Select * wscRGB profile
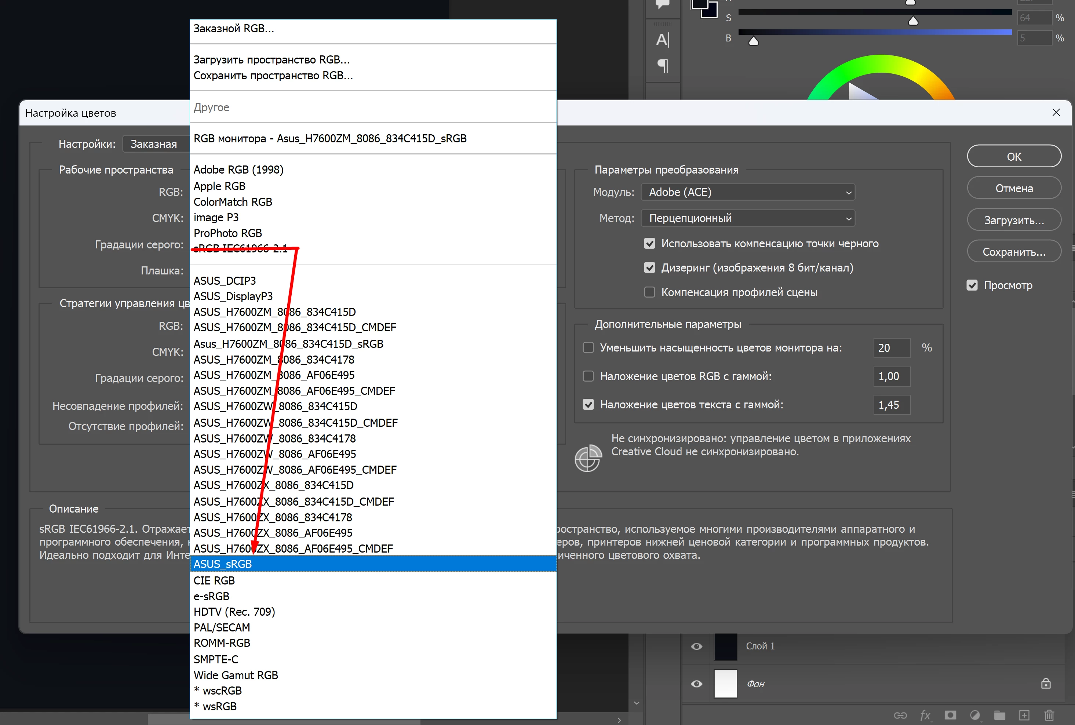The image size is (1075, 725). [x=373, y=691]
